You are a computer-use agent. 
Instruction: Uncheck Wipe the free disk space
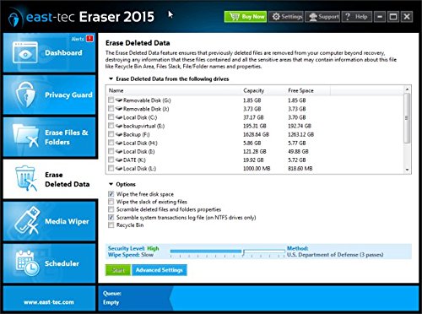(111, 194)
